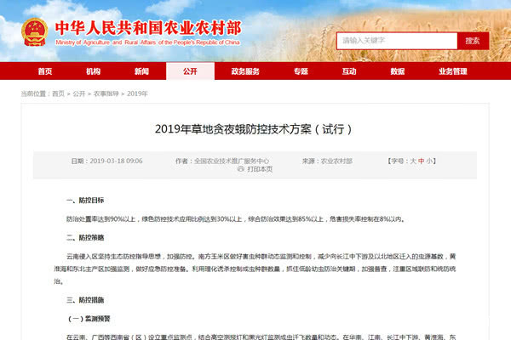Focus the 请输入关键字 search field

tap(397, 41)
